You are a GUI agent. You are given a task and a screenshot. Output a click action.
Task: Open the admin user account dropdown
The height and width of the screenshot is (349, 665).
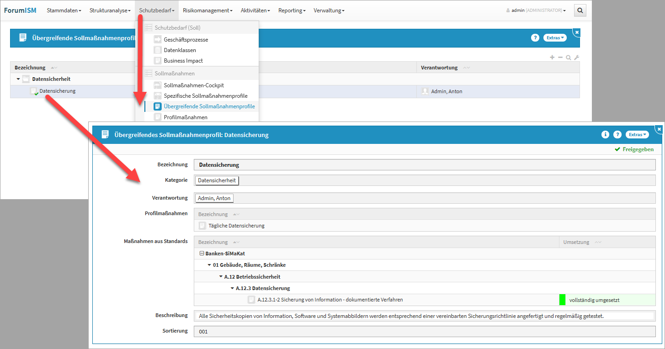click(x=536, y=11)
